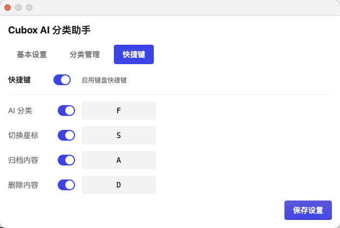Image resolution: width=340 pixels, height=228 pixels.
Task: Click the AI 分类 row label
Action: click(x=20, y=110)
